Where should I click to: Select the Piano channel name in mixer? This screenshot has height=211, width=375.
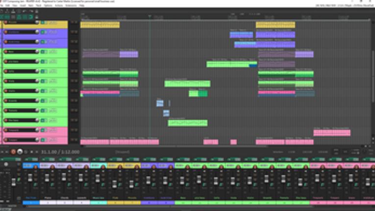[48, 198]
